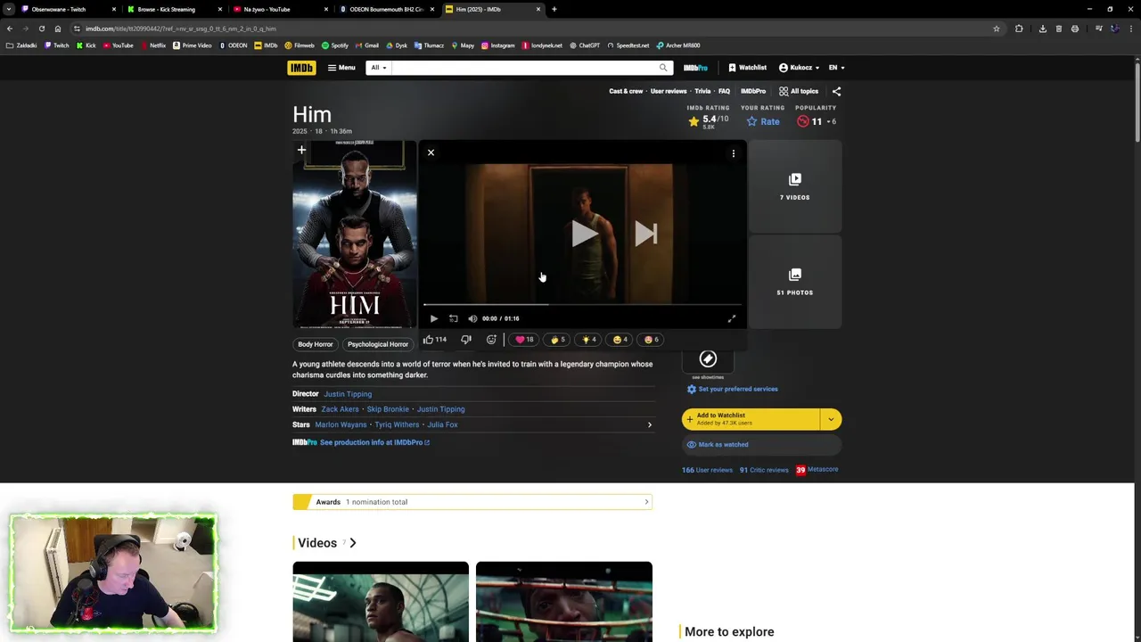Open writer Zack Akers' page
This screenshot has width=1141, height=642.
click(340, 409)
